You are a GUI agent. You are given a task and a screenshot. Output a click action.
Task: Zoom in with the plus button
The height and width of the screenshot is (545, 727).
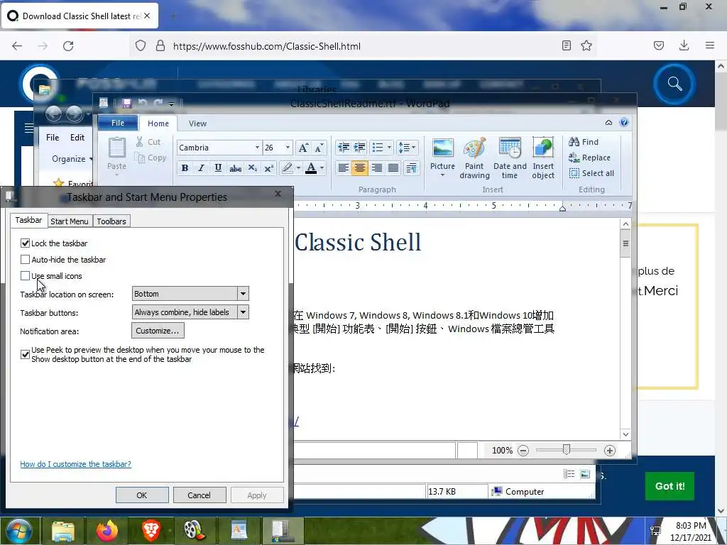(x=610, y=451)
